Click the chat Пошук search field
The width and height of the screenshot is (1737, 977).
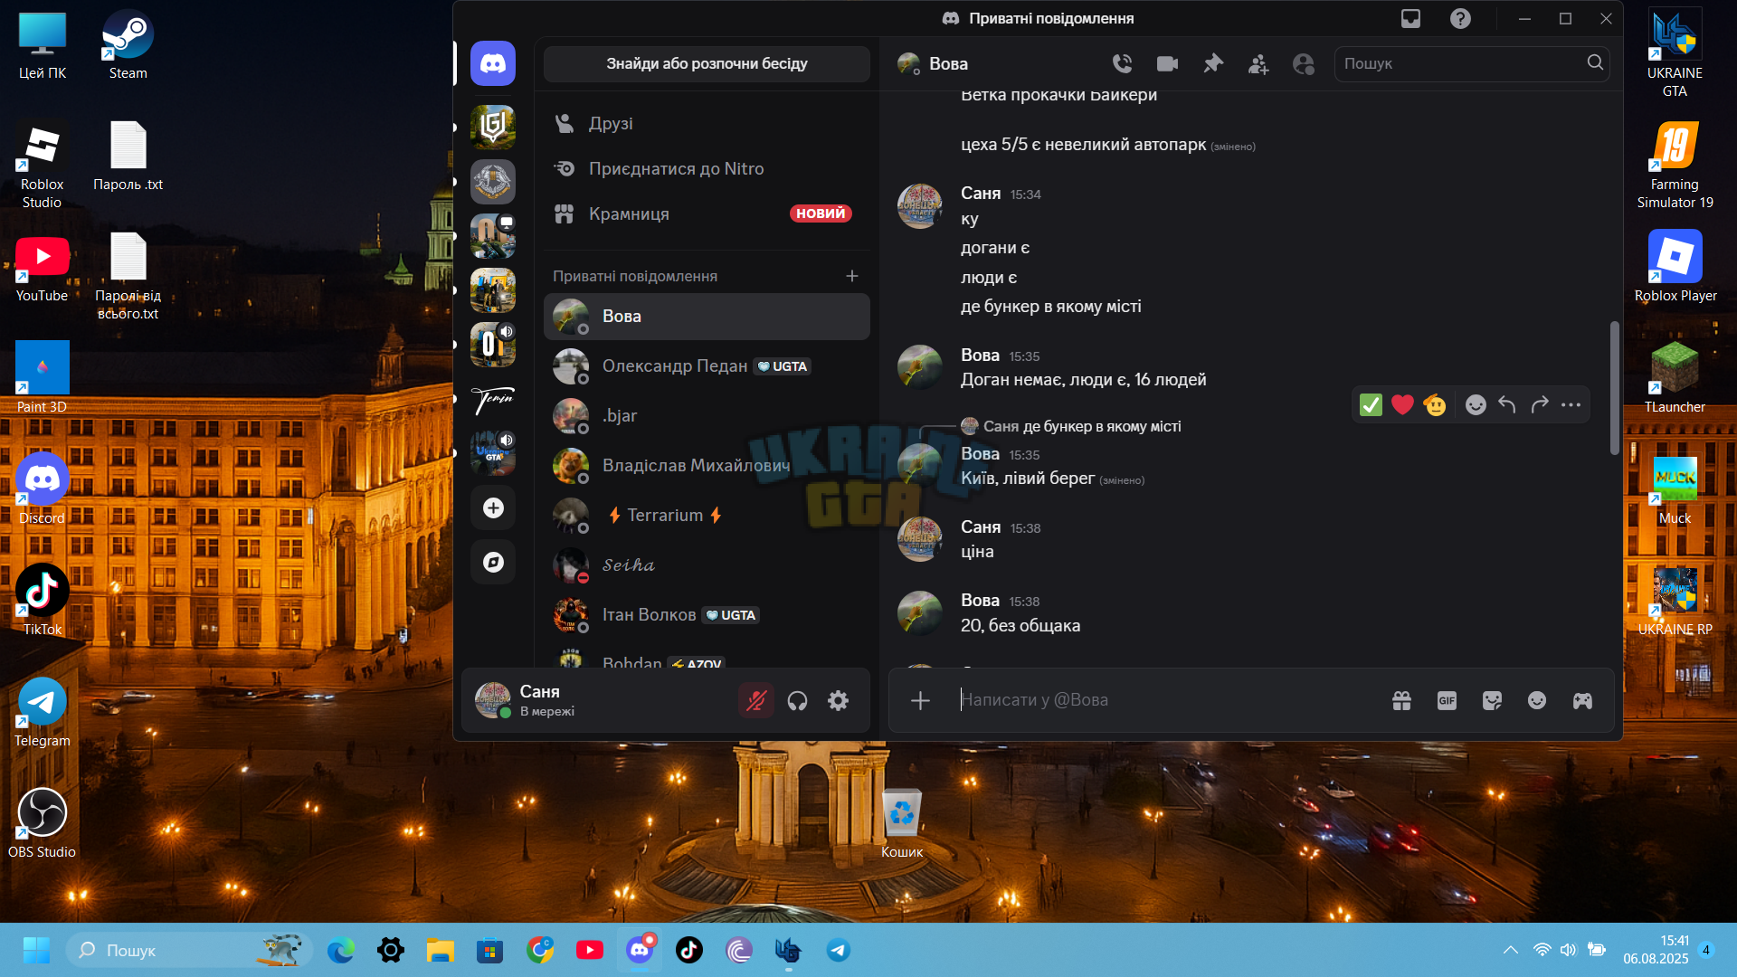point(1472,63)
